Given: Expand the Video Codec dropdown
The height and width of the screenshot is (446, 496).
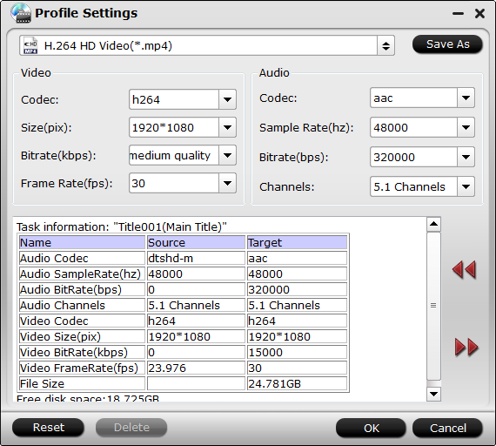Looking at the screenshot, I should [227, 99].
